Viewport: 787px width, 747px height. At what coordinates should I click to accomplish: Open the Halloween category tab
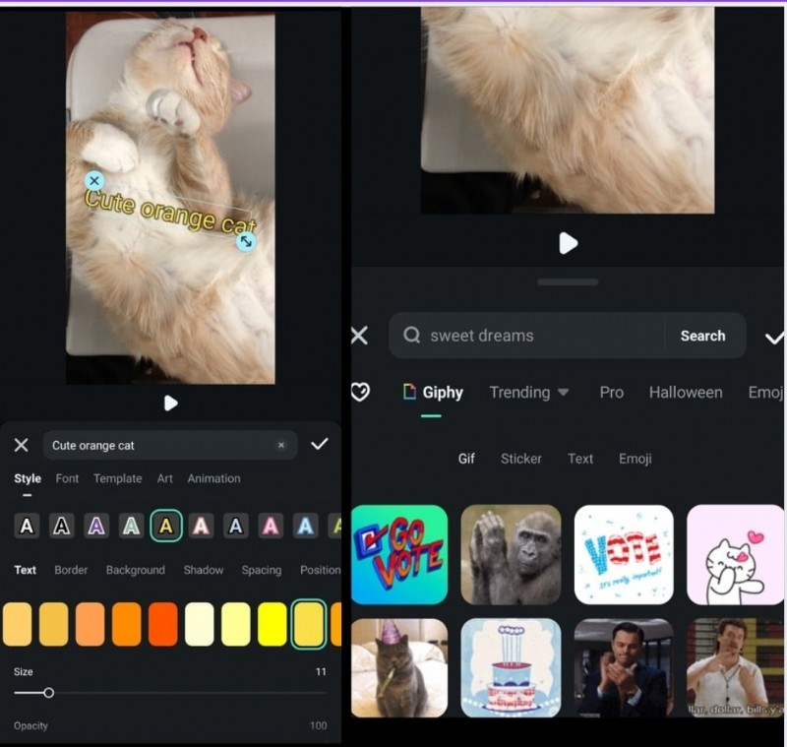tap(686, 392)
